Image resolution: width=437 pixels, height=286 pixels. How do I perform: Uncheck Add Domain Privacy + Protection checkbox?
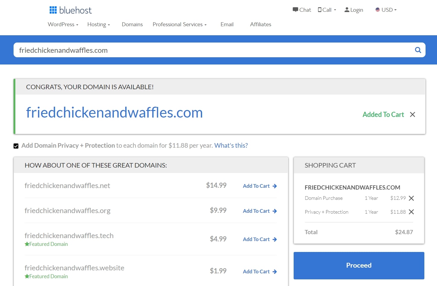(x=16, y=146)
